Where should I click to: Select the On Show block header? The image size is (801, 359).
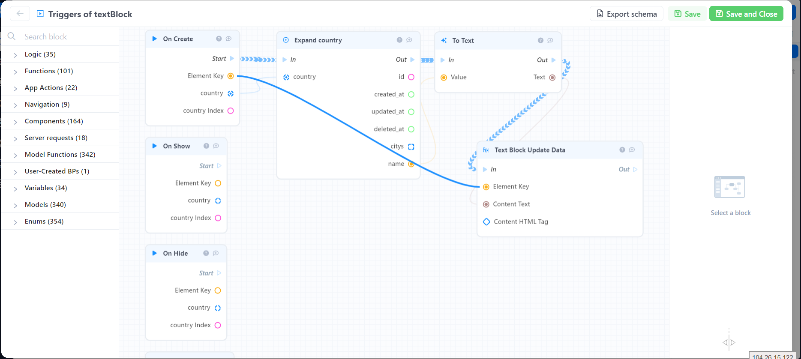pos(186,146)
